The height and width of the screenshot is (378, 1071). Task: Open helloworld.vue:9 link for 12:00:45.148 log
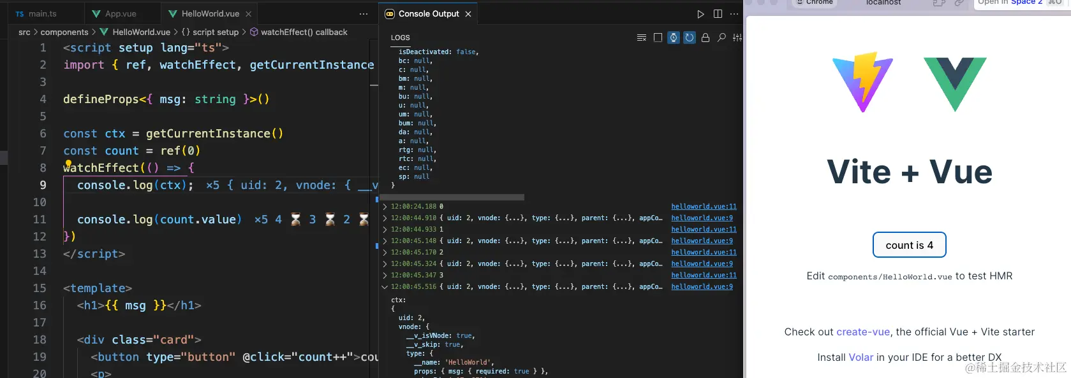pyautogui.click(x=702, y=241)
